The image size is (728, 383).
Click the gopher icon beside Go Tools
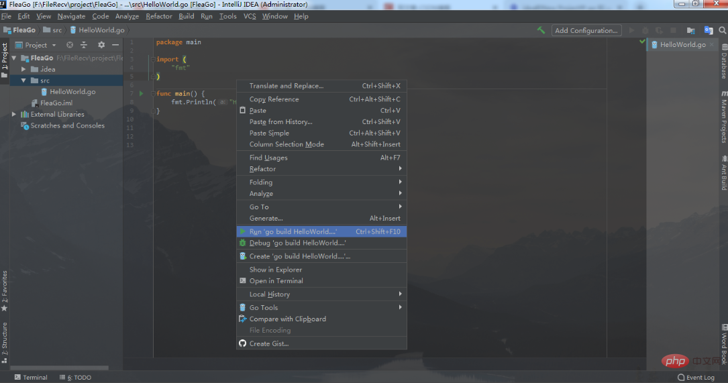[x=242, y=307]
